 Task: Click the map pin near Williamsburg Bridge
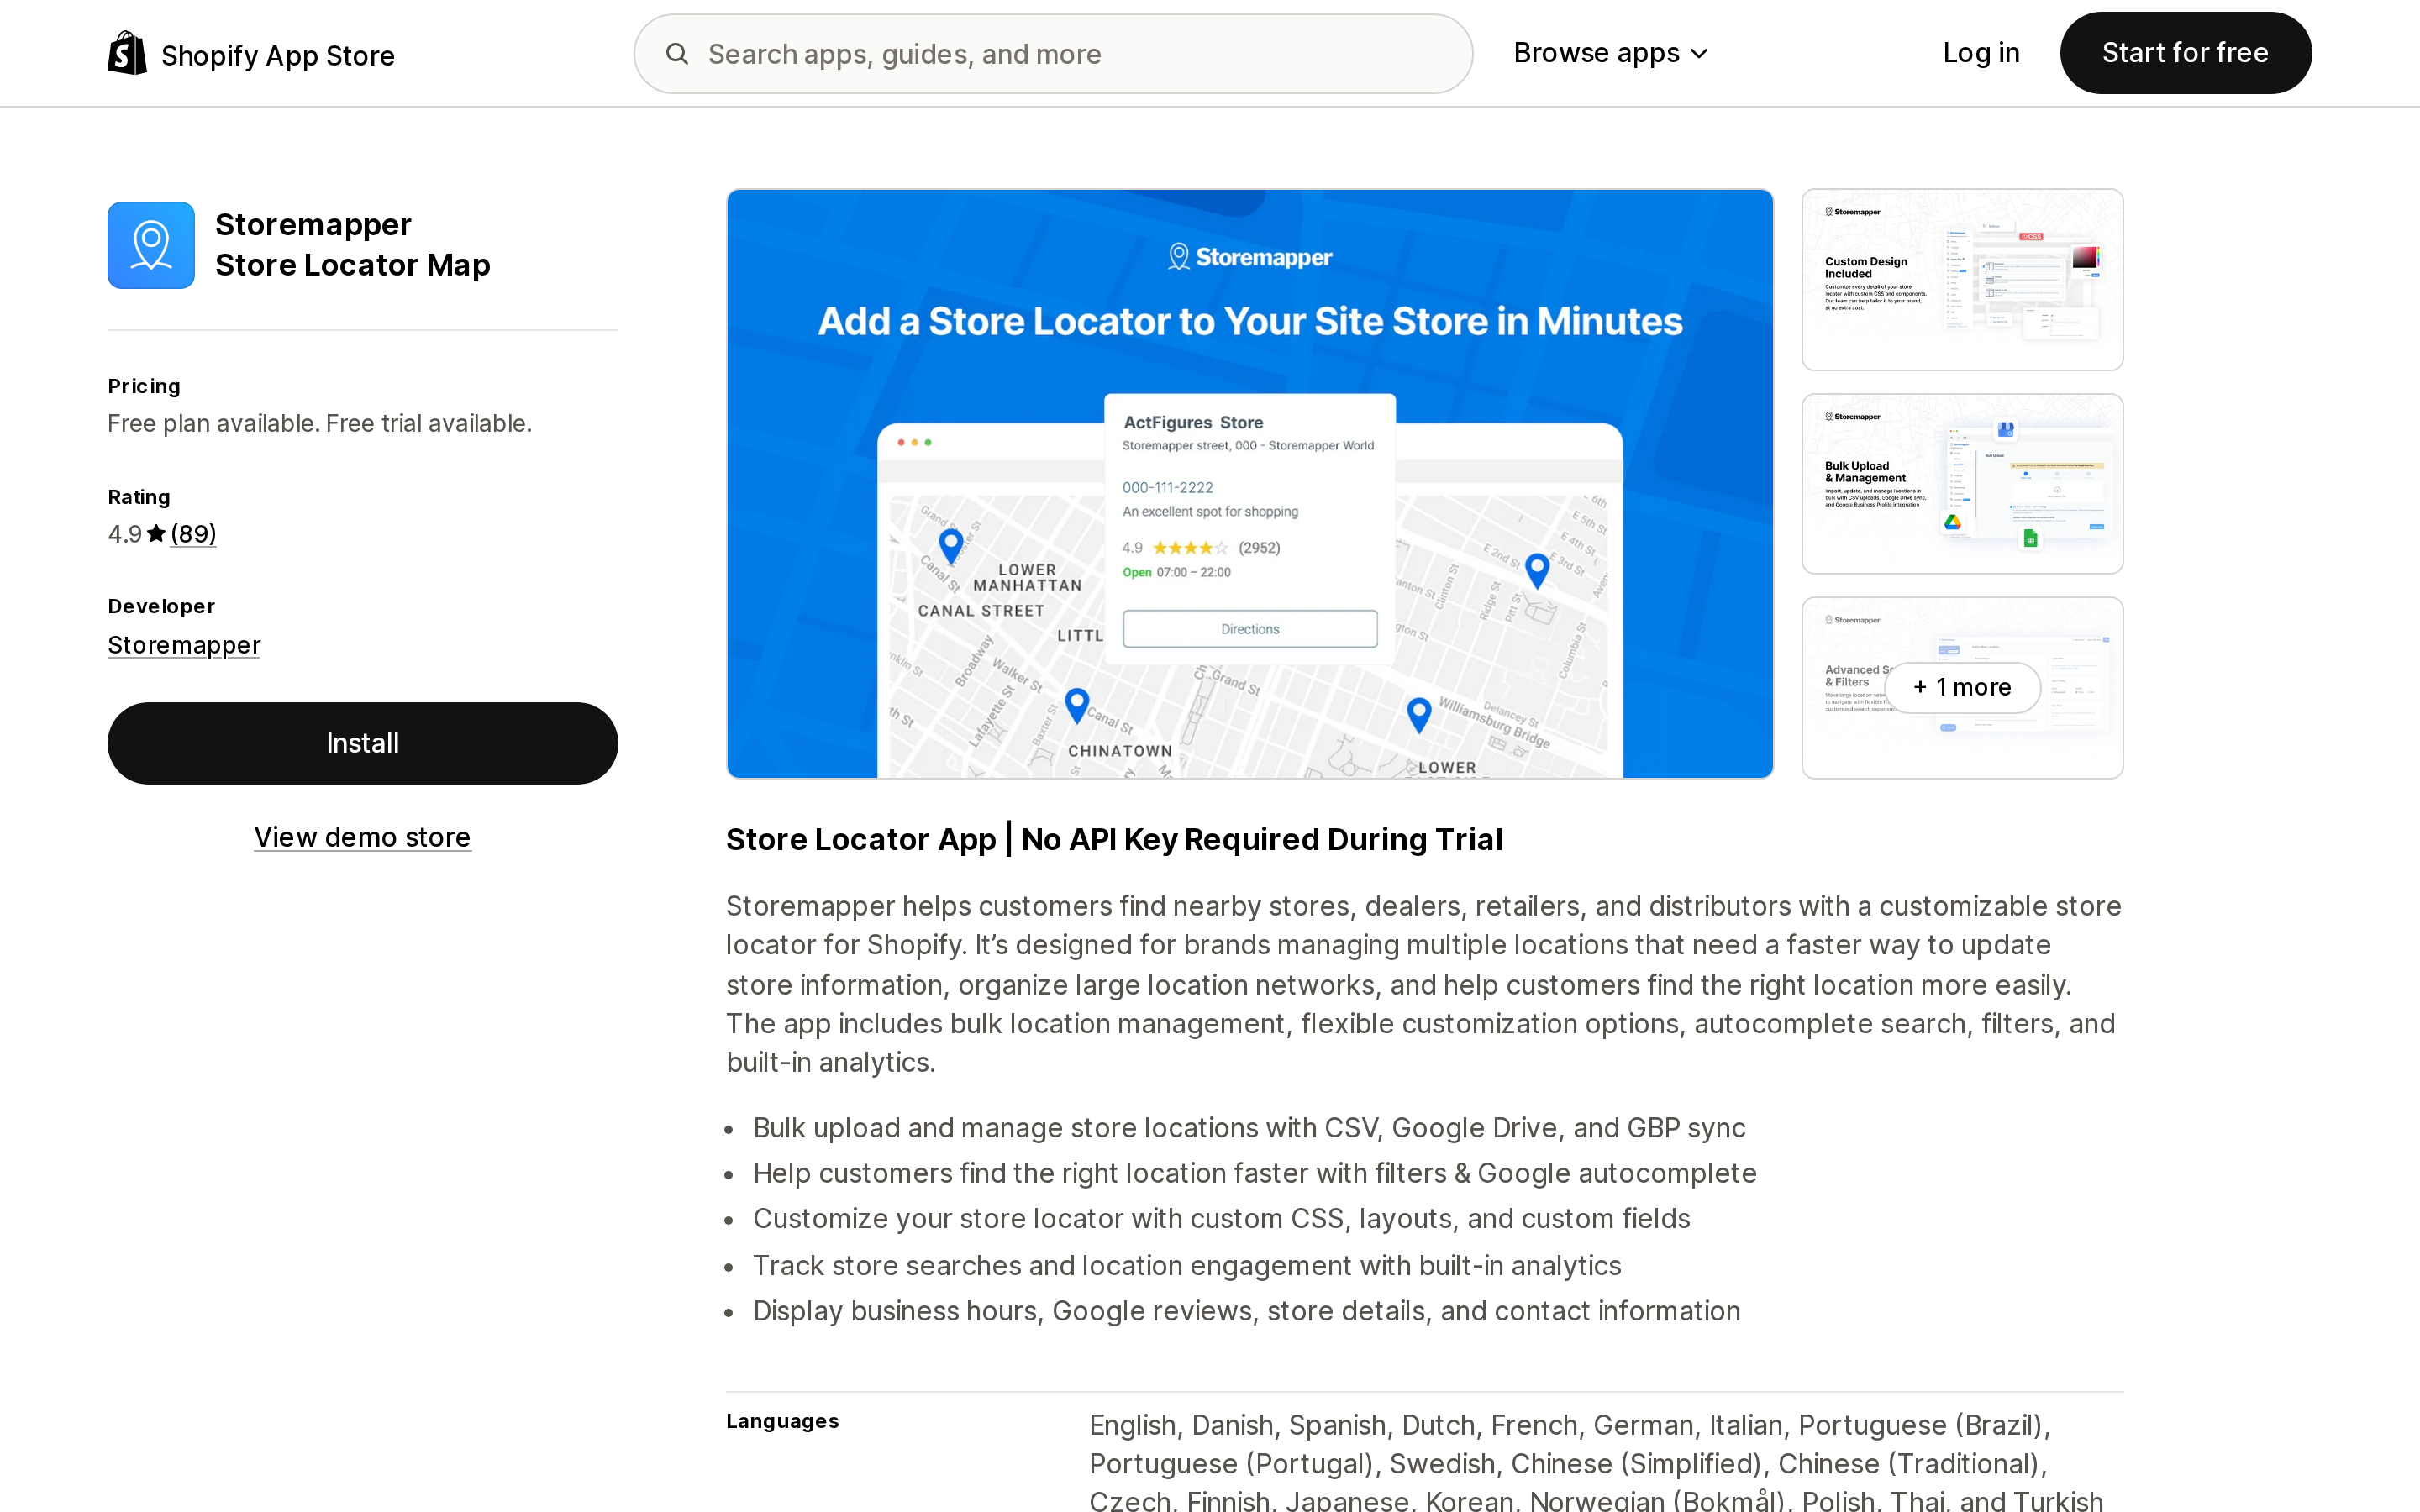[1419, 715]
